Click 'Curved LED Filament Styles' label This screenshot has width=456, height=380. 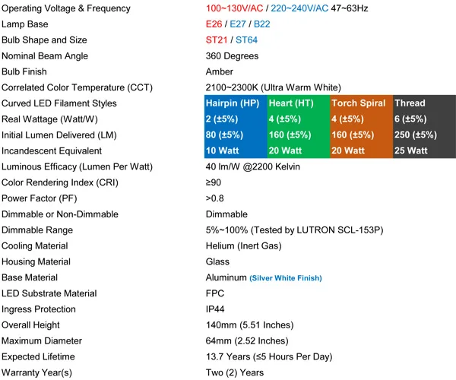tap(59, 103)
